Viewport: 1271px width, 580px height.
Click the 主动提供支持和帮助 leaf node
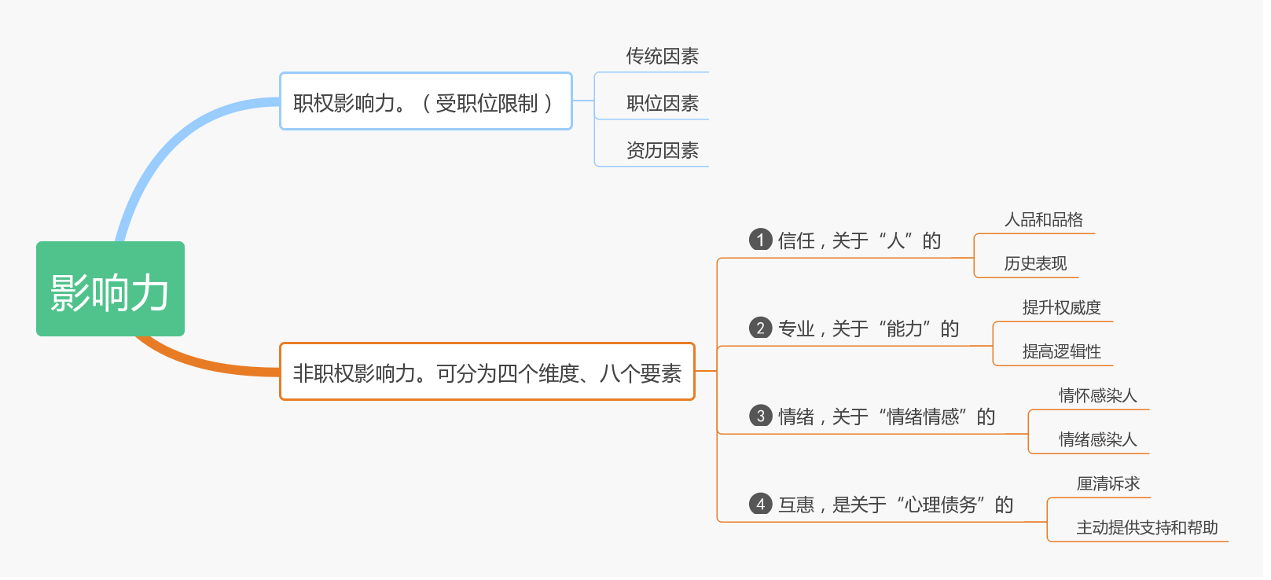1147,527
